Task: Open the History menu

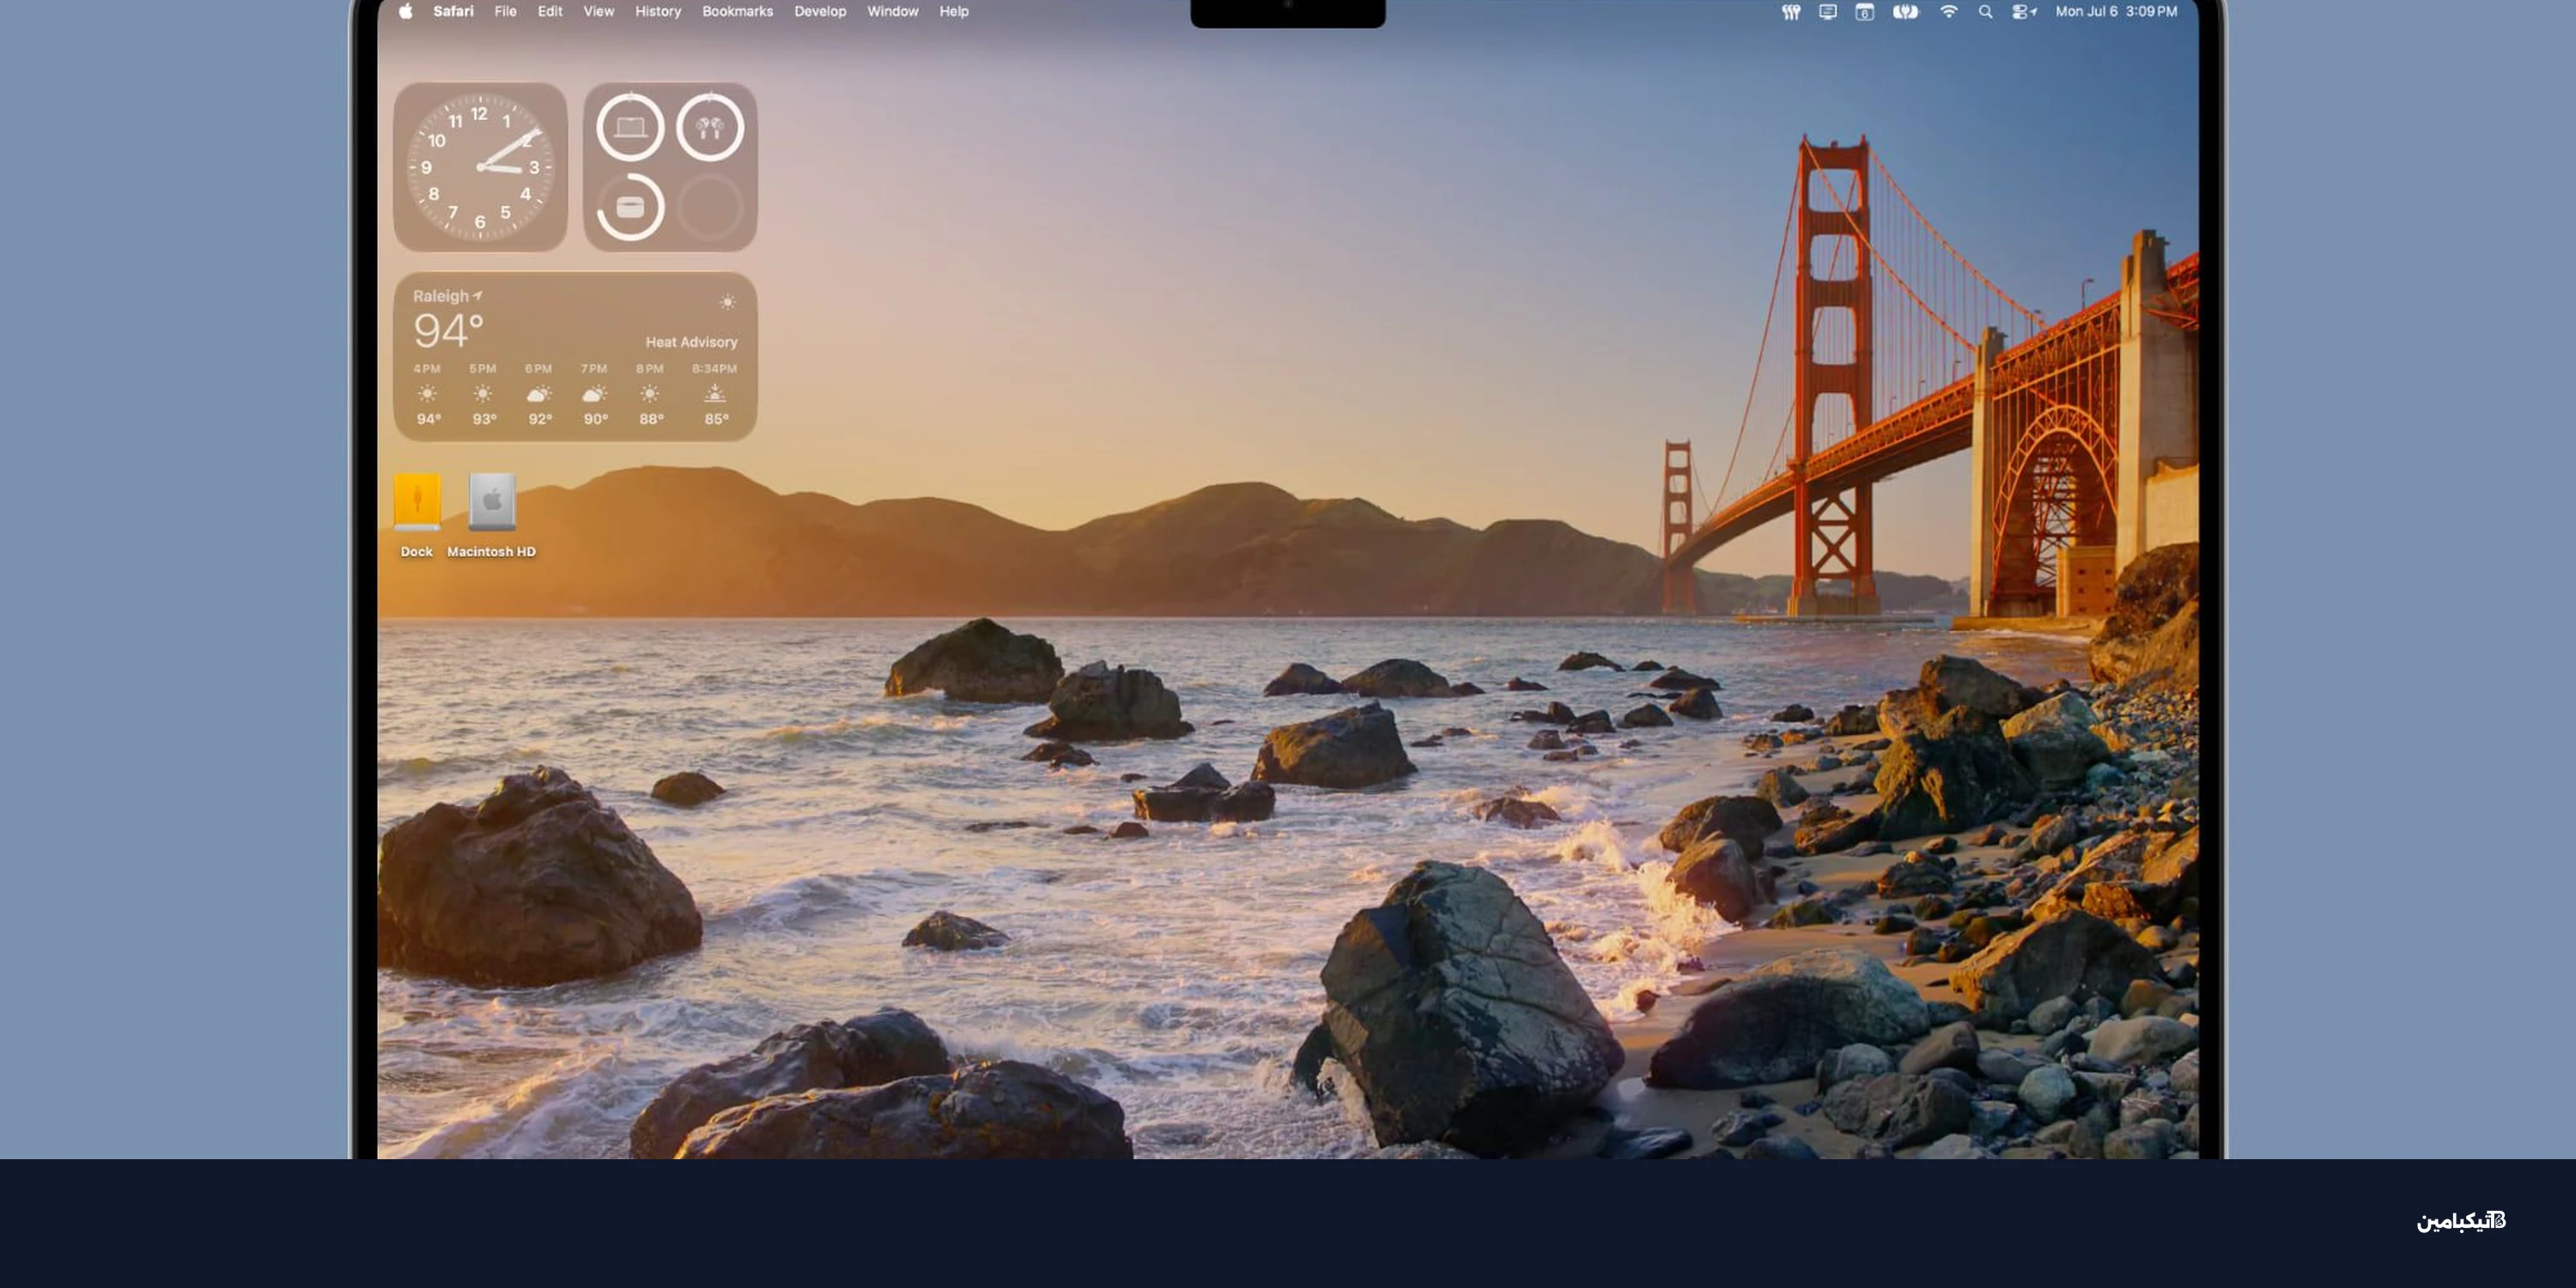Action: (x=657, y=12)
